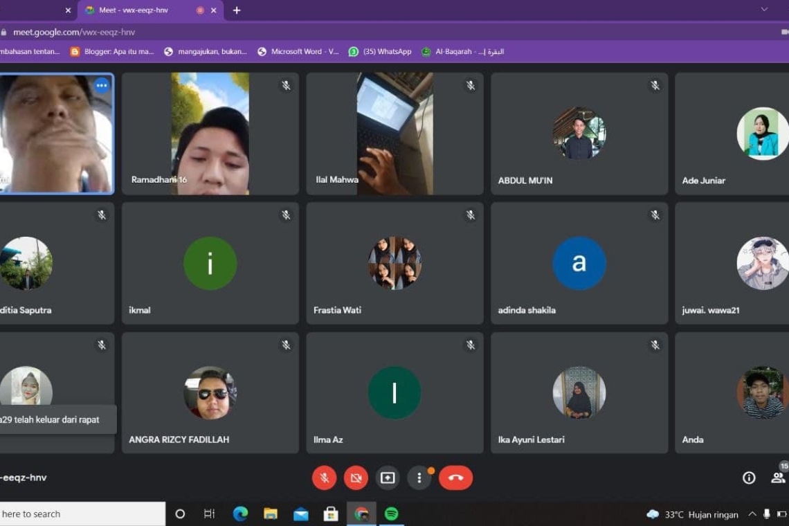Open the (35) WhatsApp bookmark
The image size is (789, 526).
(x=380, y=51)
